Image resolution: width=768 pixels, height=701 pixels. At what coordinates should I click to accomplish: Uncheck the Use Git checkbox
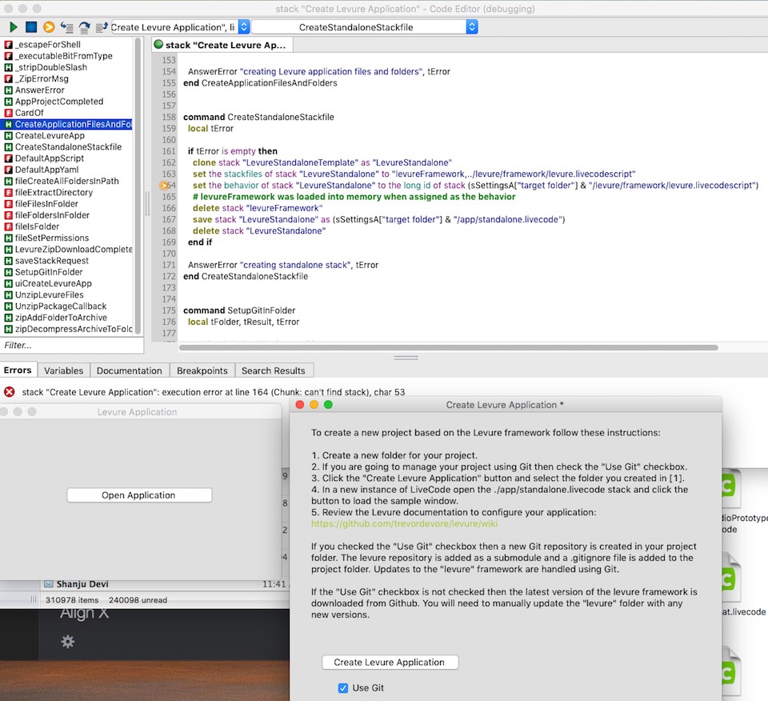click(343, 687)
